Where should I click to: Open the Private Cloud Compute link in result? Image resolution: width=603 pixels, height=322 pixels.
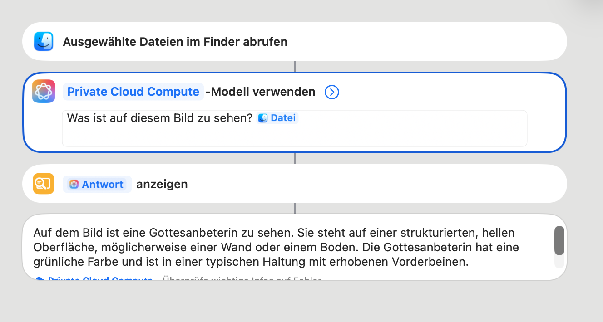100,280
